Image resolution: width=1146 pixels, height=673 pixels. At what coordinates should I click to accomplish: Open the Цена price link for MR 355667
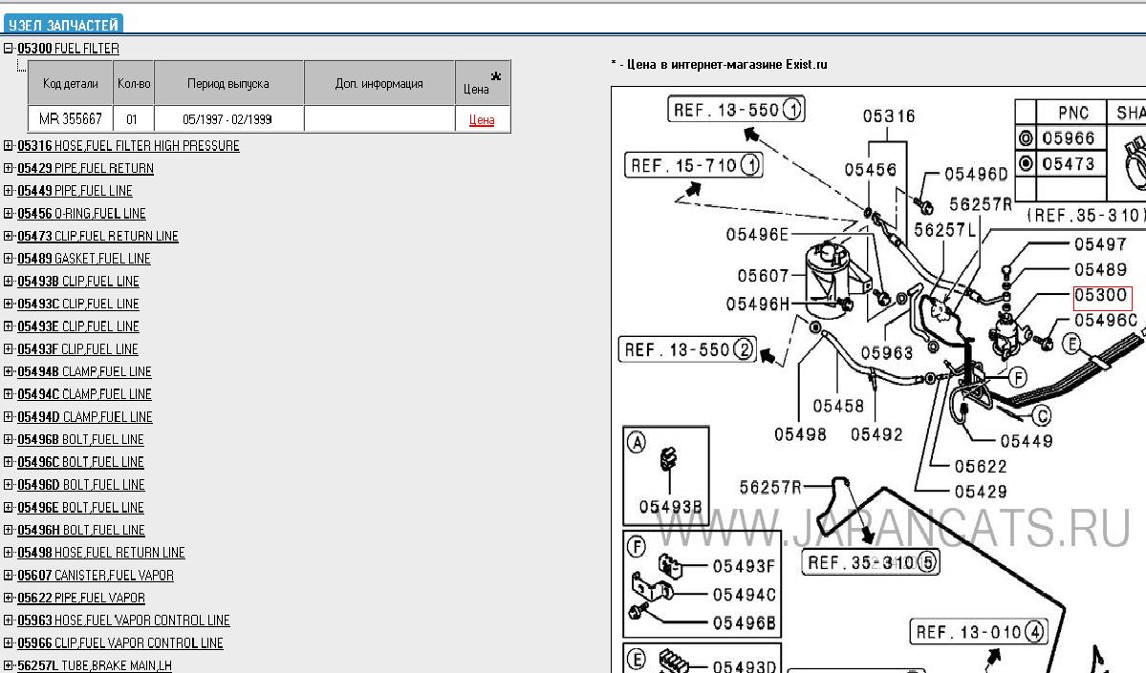pos(482,119)
